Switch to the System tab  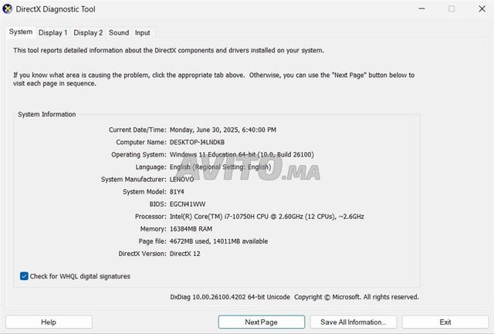coord(21,32)
